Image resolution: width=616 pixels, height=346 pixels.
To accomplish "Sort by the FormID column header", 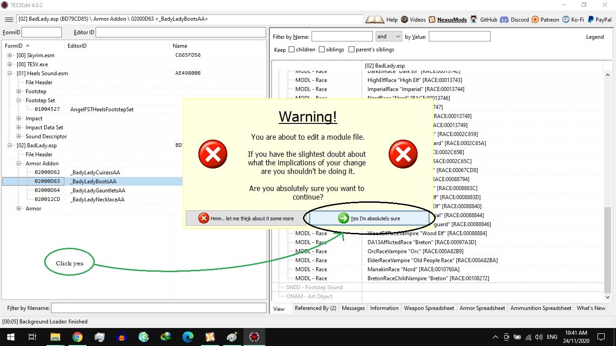I will (x=33, y=46).
